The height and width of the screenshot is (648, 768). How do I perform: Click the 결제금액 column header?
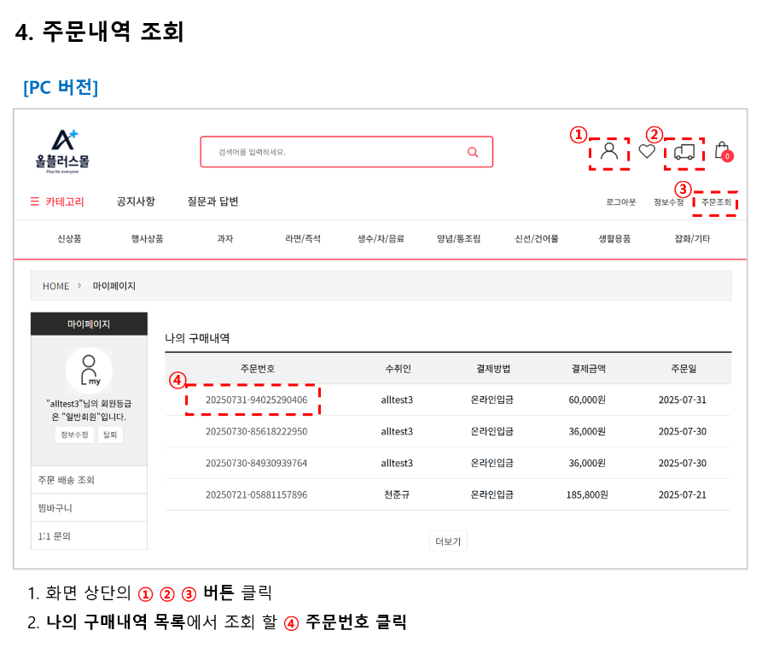pyautogui.click(x=588, y=369)
